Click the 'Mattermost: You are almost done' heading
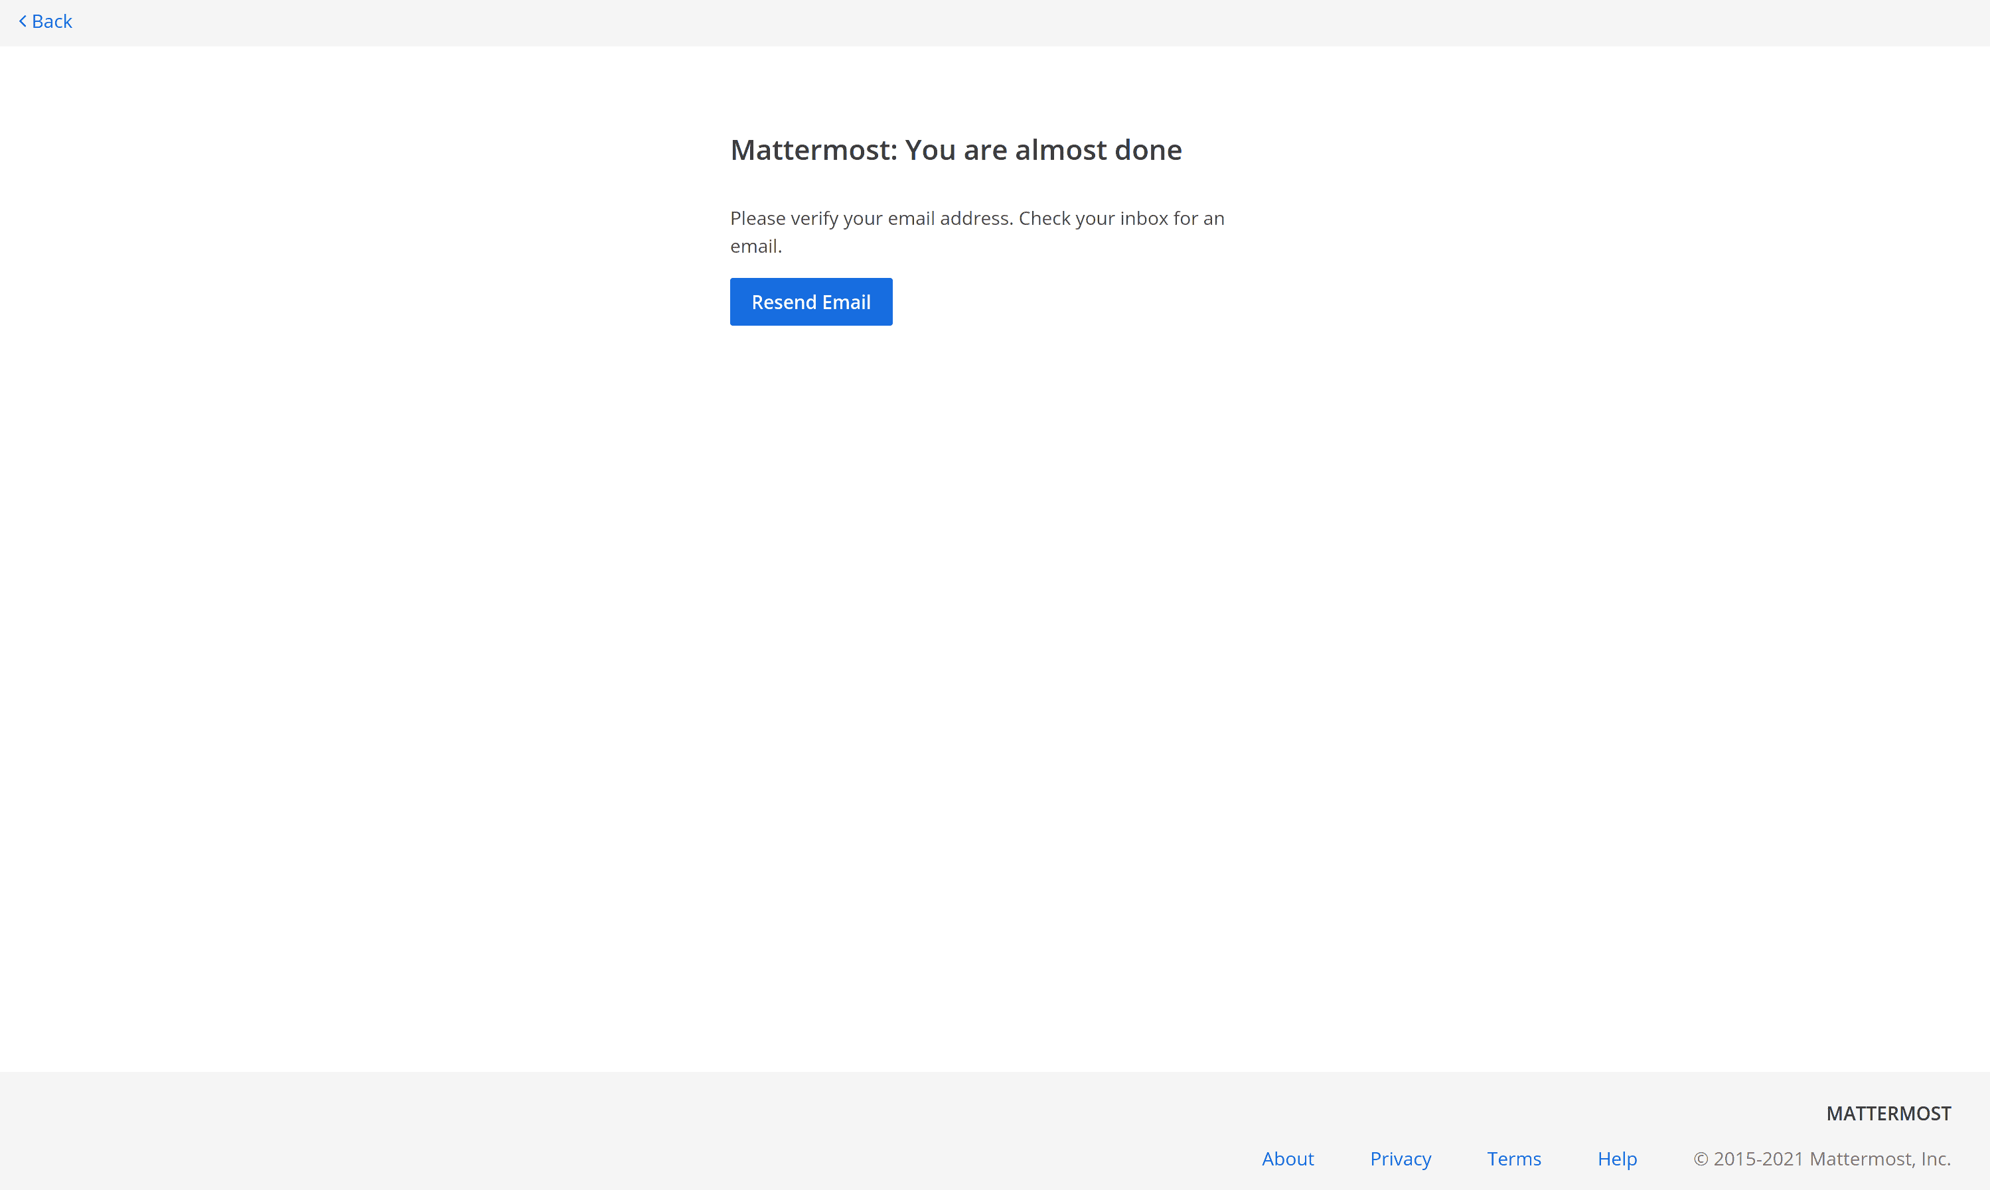 pyautogui.click(x=955, y=150)
